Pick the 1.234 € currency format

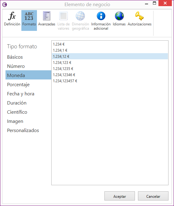[110, 44]
